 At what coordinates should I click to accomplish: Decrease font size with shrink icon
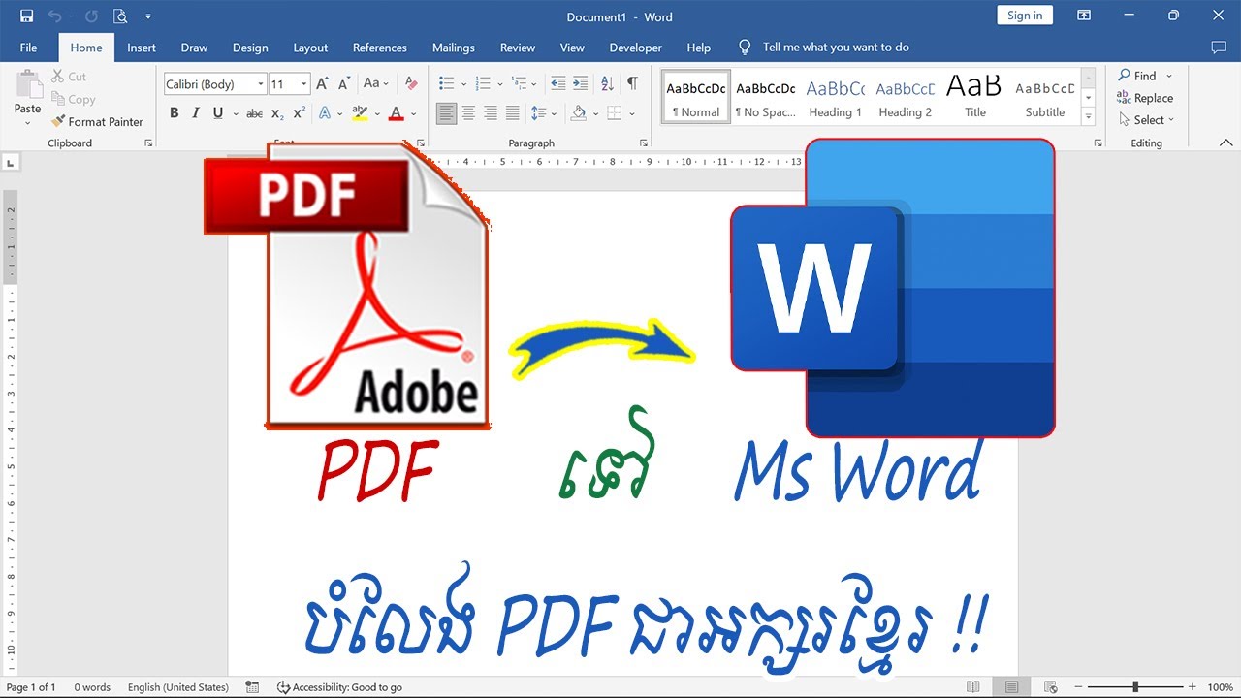pos(343,84)
